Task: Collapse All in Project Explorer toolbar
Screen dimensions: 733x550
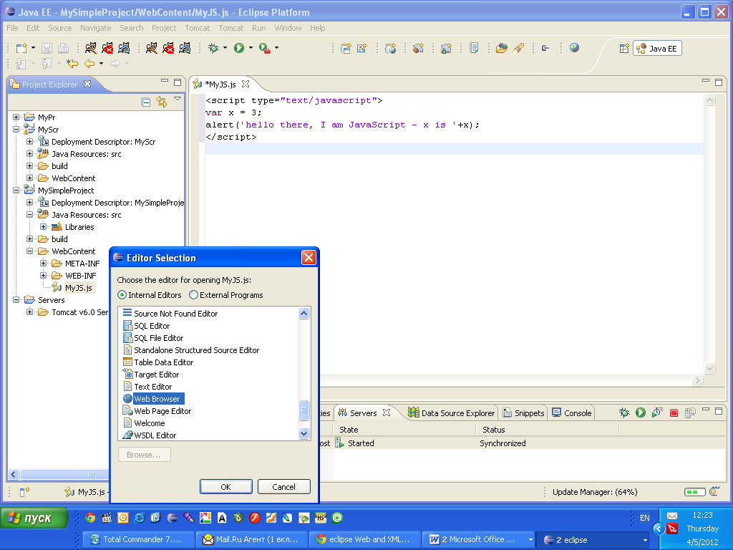Action: pyautogui.click(x=146, y=102)
